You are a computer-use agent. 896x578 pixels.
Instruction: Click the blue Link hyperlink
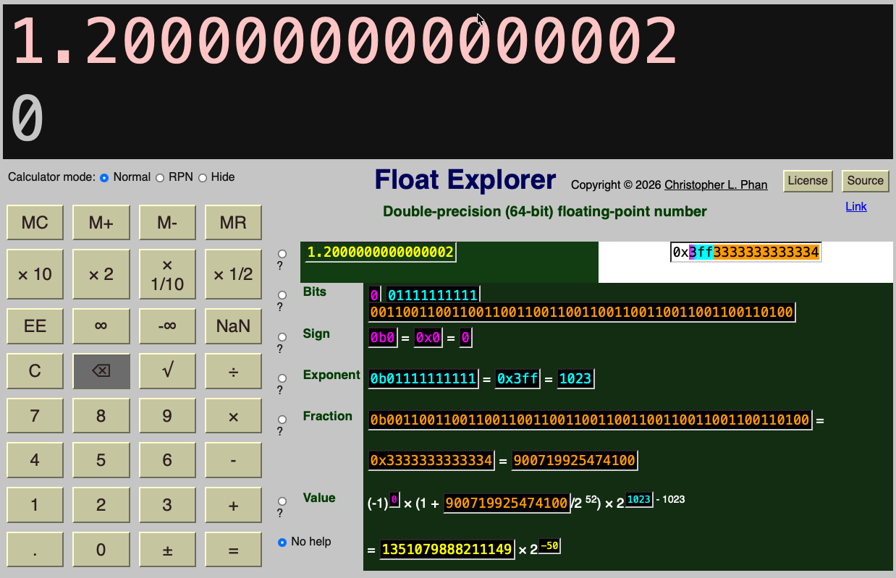tap(856, 207)
